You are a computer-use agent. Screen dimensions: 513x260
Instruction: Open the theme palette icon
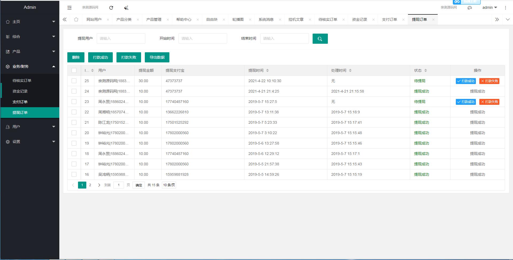(x=469, y=8)
